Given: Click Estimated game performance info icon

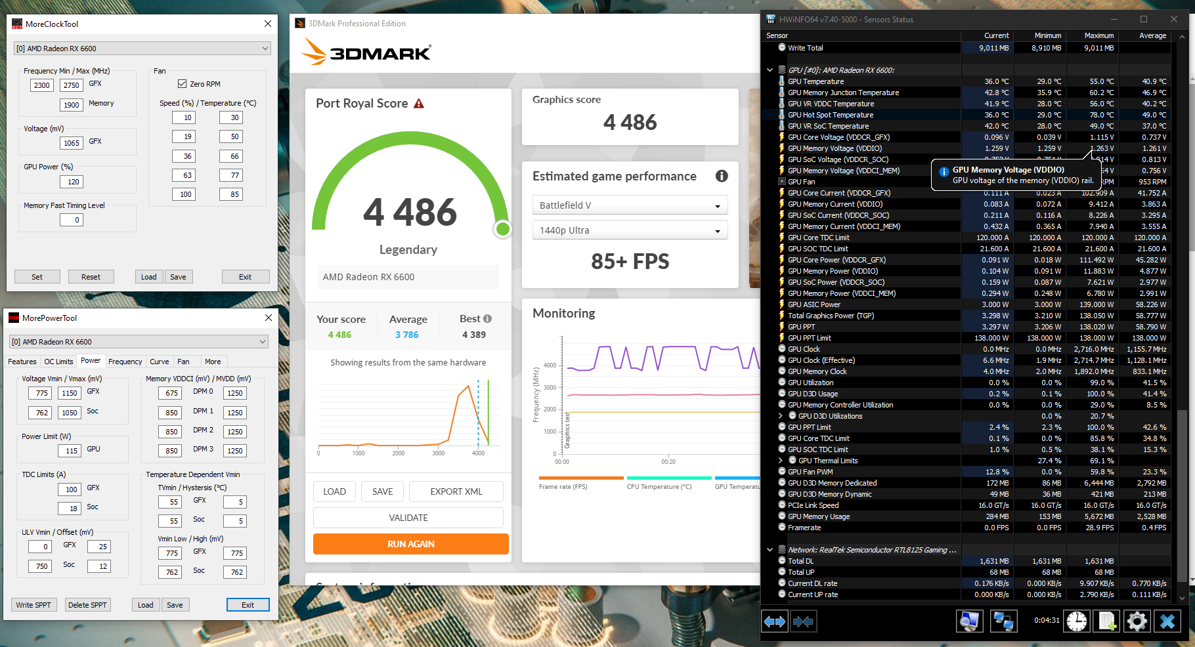Looking at the screenshot, I should [x=722, y=176].
